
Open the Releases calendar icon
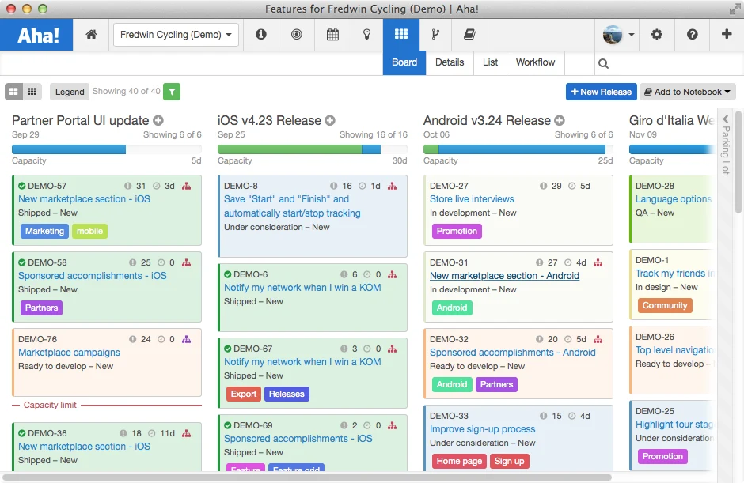[332, 34]
